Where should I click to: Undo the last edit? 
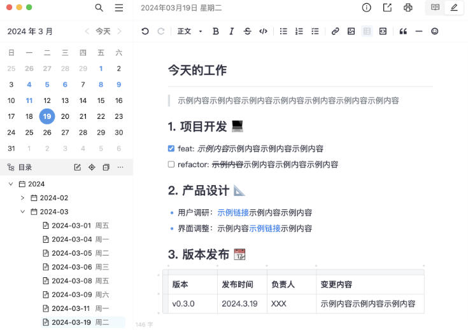(145, 31)
